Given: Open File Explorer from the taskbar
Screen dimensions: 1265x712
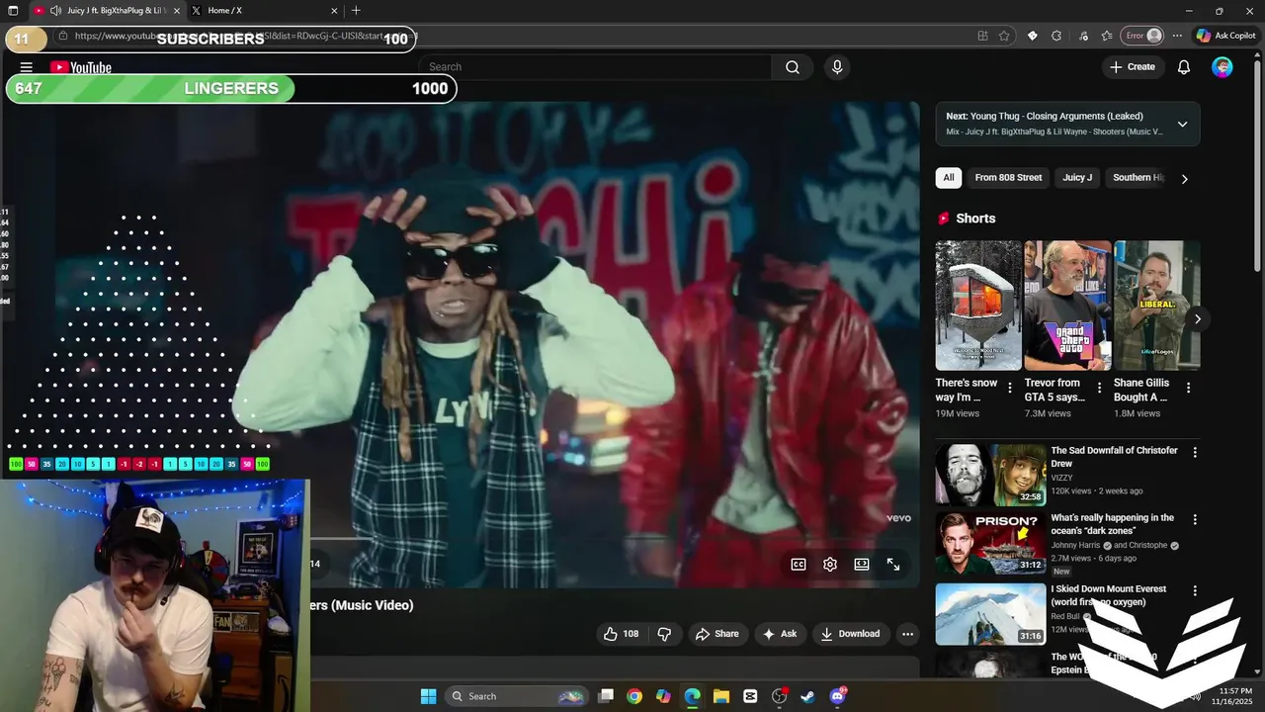Looking at the screenshot, I should click(x=721, y=696).
